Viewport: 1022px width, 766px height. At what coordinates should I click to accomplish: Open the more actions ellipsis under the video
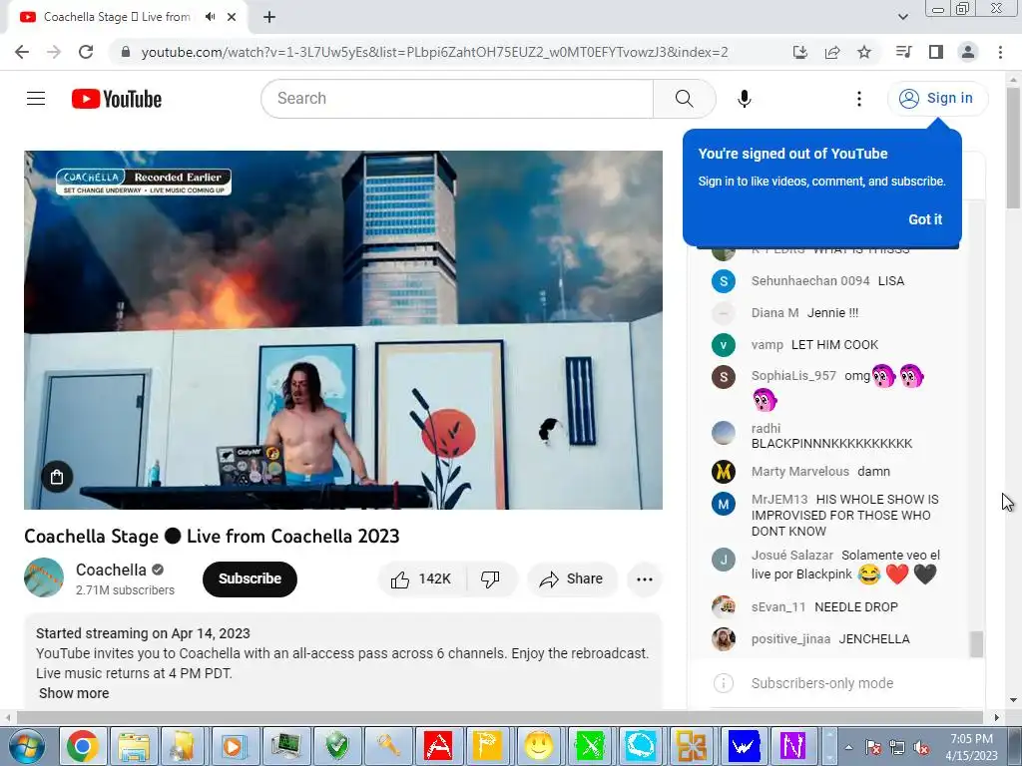pyautogui.click(x=644, y=579)
